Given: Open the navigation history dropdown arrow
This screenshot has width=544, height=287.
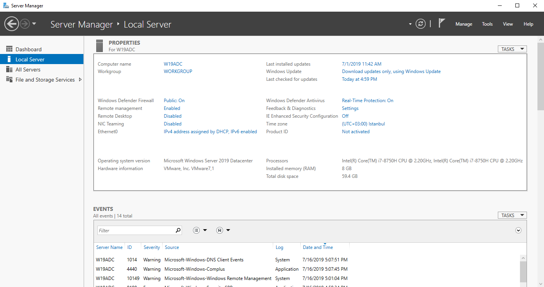Looking at the screenshot, I should (x=34, y=24).
